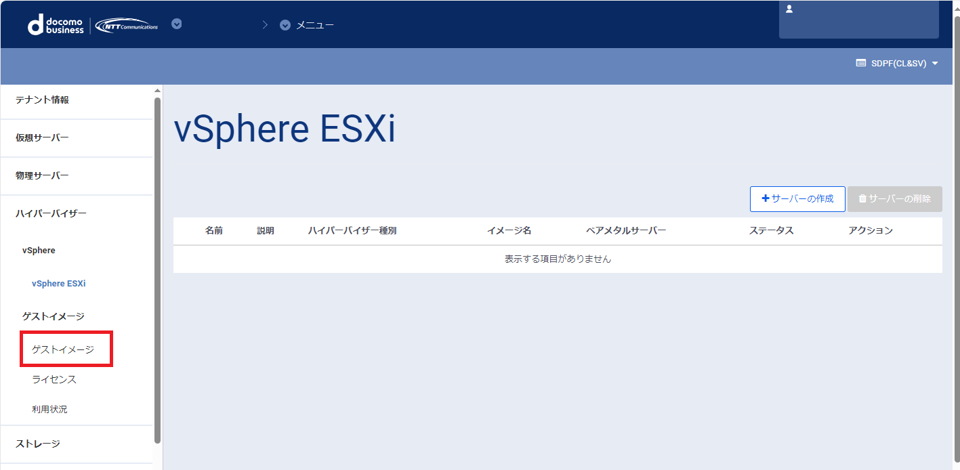Open the user account icon

789,9
